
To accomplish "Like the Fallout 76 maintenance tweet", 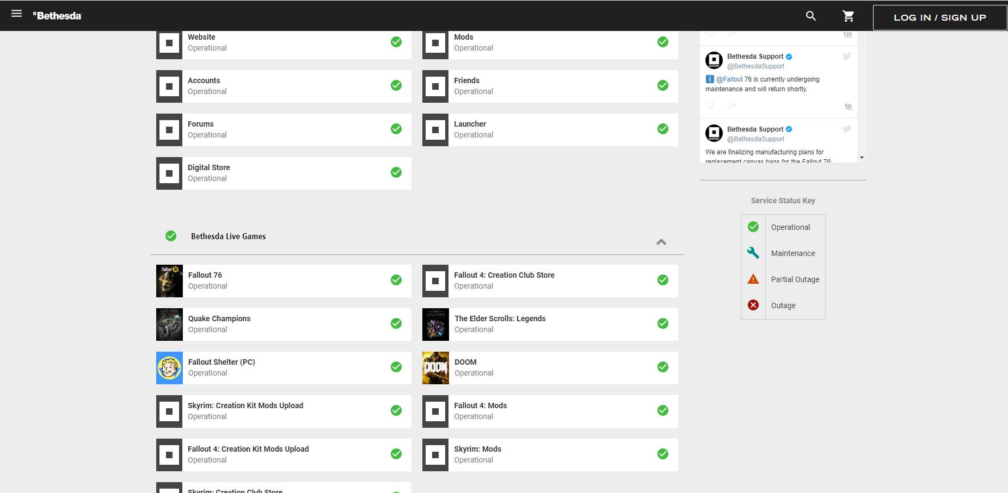I will pyautogui.click(x=710, y=105).
